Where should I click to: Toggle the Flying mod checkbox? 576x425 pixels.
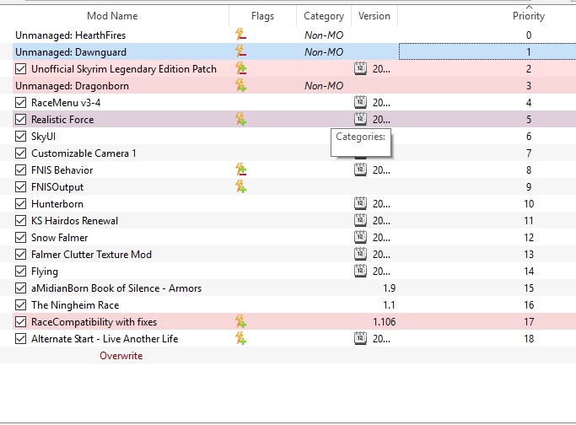(20, 272)
